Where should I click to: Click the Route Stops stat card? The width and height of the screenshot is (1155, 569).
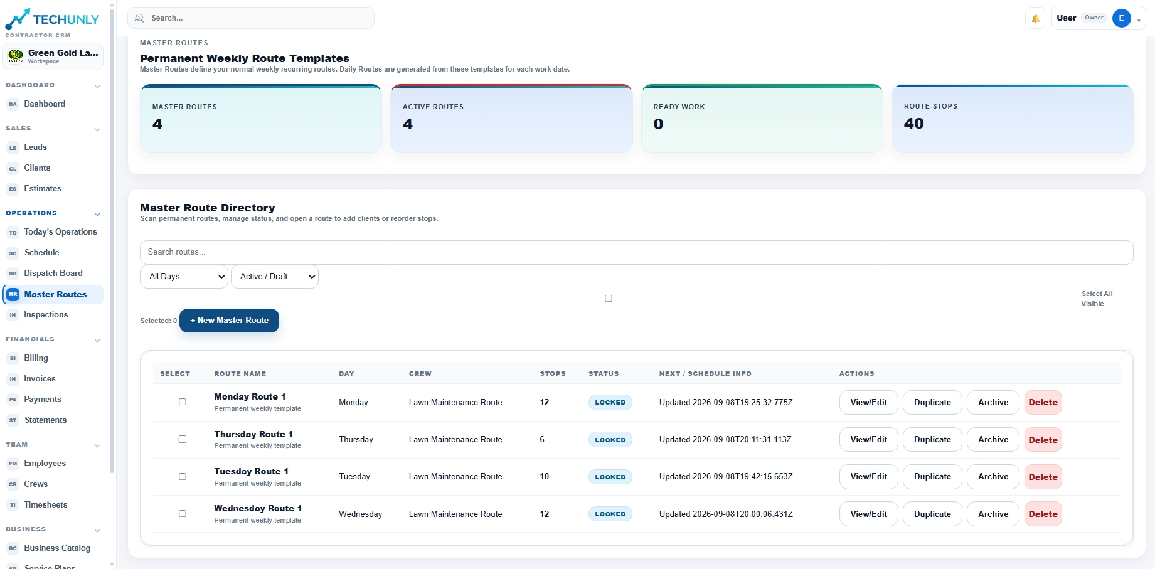(1012, 119)
